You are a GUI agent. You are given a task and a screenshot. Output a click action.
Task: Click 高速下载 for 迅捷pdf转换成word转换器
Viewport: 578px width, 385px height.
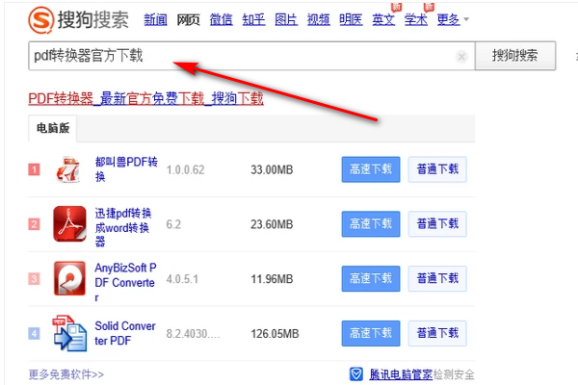(371, 224)
